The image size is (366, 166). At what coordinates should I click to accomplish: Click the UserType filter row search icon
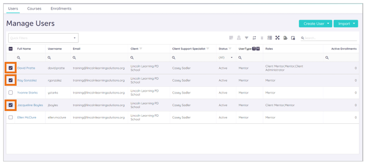click(x=240, y=58)
